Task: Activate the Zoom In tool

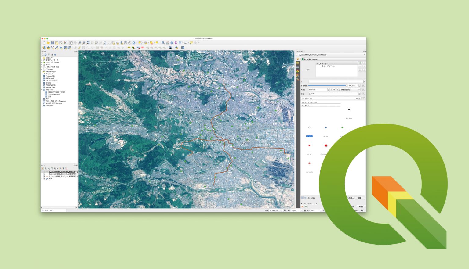Action: click(79, 43)
